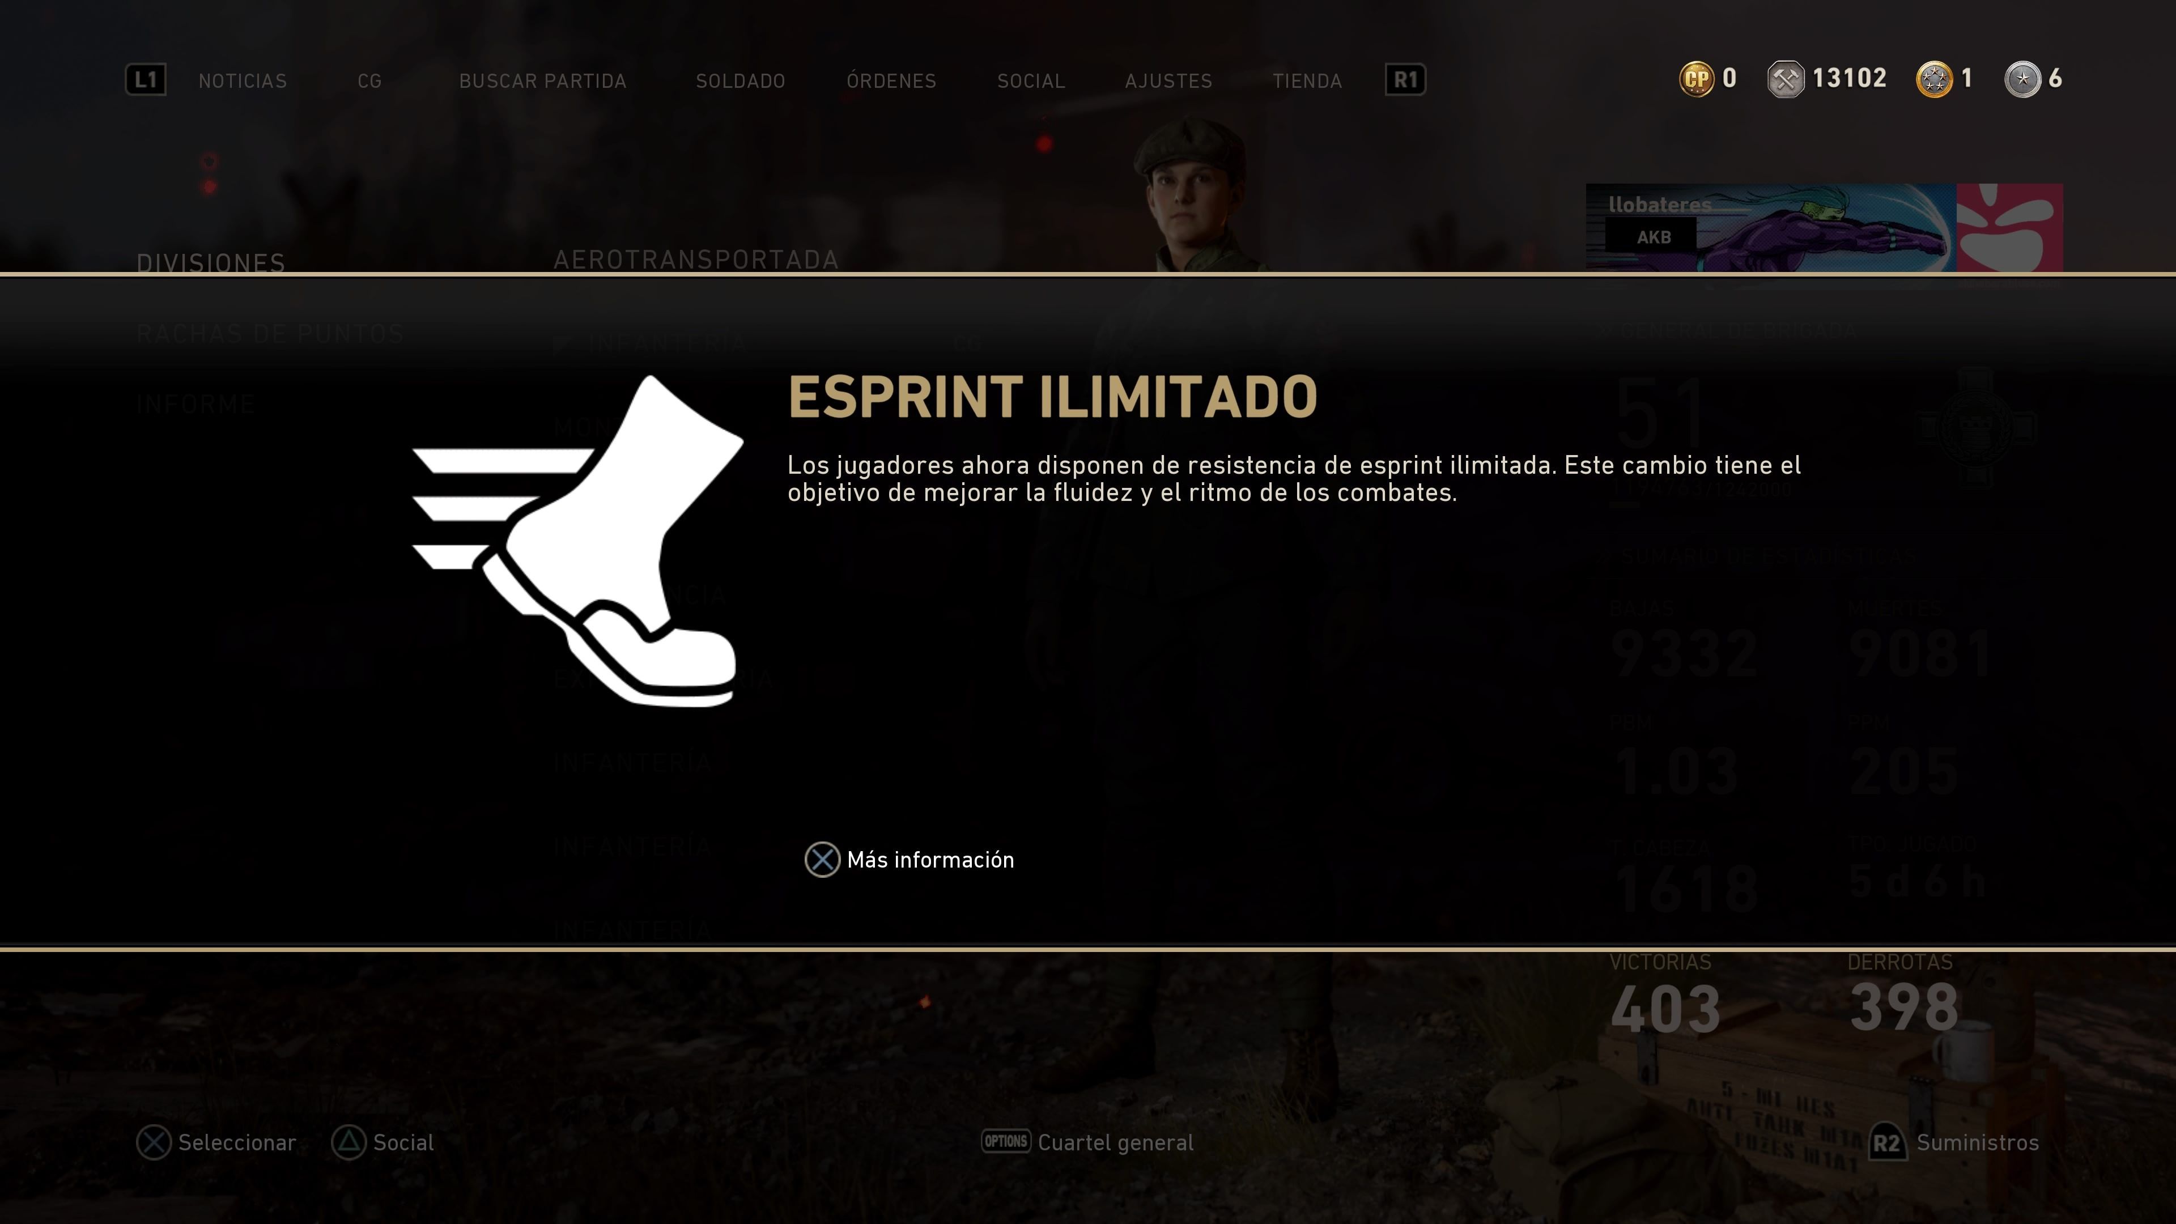The image size is (2176, 1224).
Task: Select DIVISIONES in the side menu
Action: [x=211, y=263]
